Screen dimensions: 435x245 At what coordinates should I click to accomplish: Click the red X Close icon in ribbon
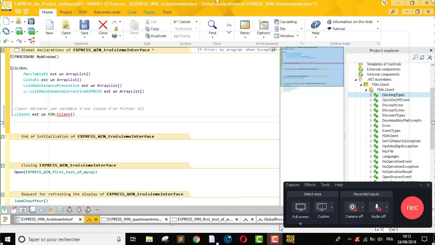[103, 25]
